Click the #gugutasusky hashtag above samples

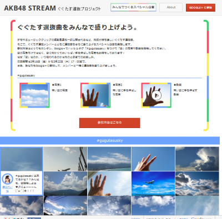26,75
